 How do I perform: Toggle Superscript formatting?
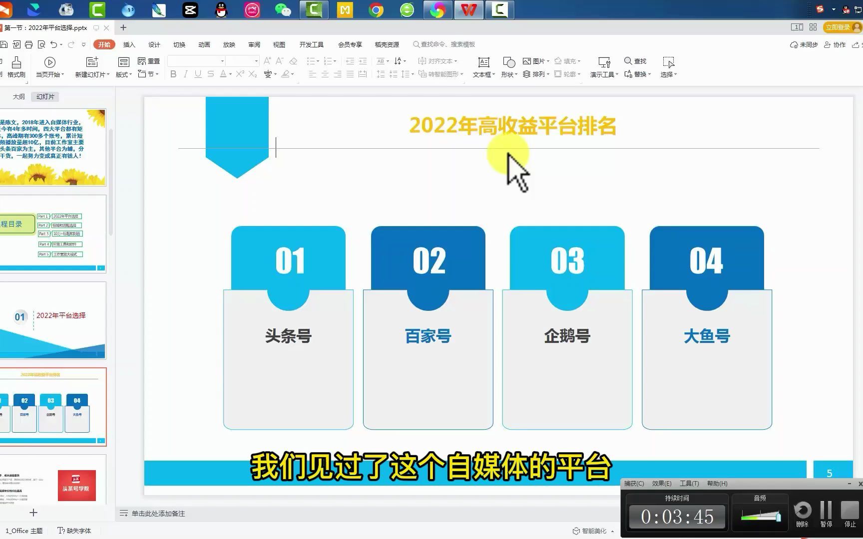coord(240,74)
